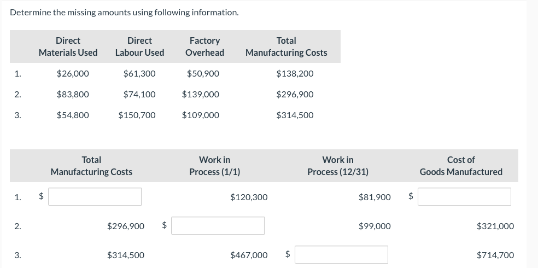The height and width of the screenshot is (268, 538).
Task: Click the Cost of Goods Manufactured header
Action: point(460,166)
